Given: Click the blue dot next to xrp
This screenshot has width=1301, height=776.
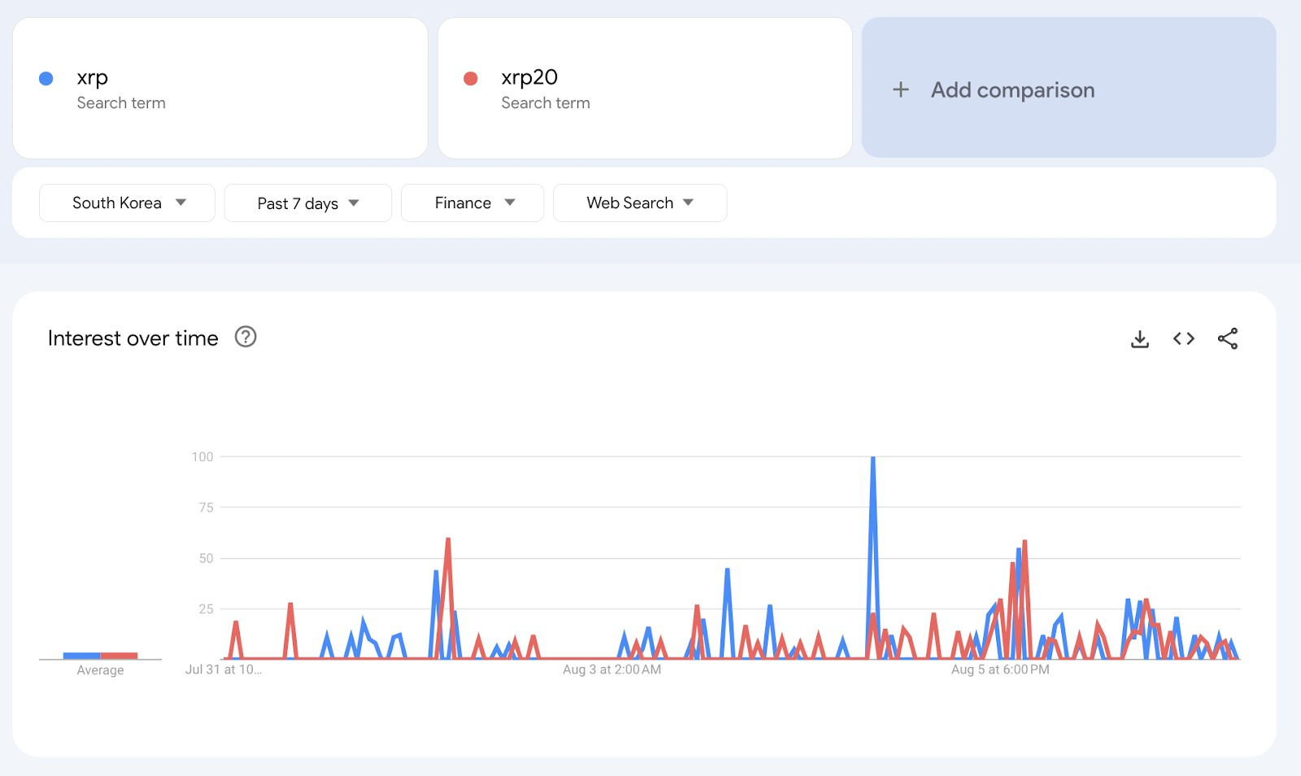Looking at the screenshot, I should 46,78.
